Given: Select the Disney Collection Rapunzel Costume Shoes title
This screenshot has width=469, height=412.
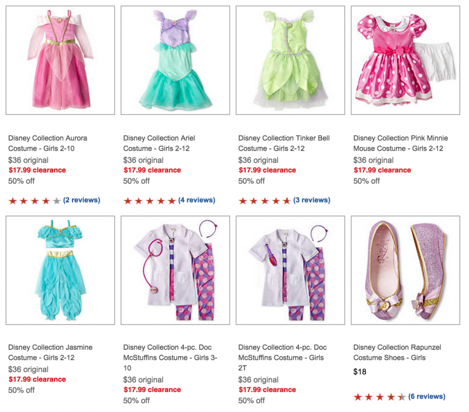Looking at the screenshot, I should (397, 352).
